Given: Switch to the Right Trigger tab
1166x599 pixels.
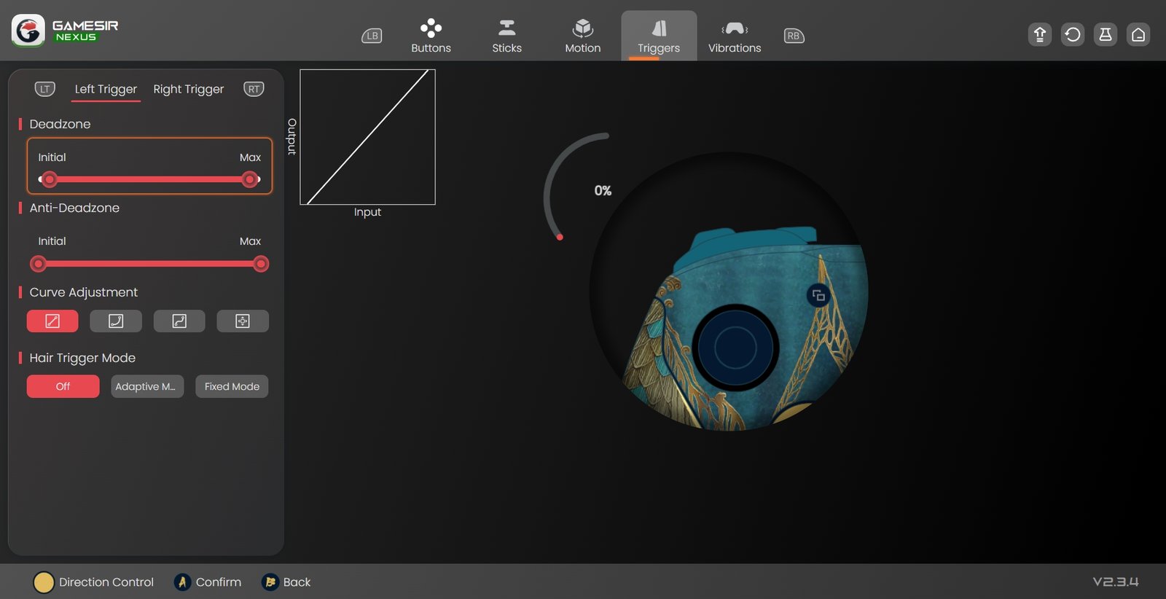Looking at the screenshot, I should coord(188,89).
